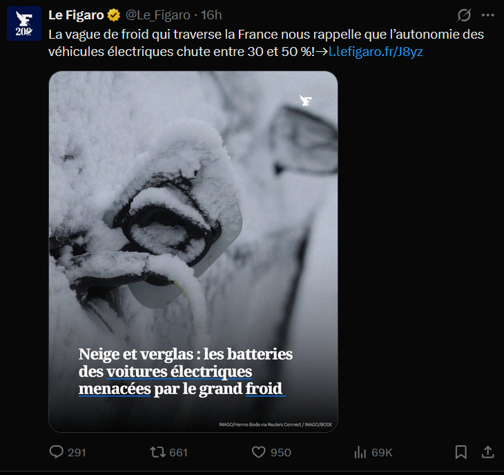Click the Grok slashed-circle icon
The image size is (504, 475).
tap(465, 15)
